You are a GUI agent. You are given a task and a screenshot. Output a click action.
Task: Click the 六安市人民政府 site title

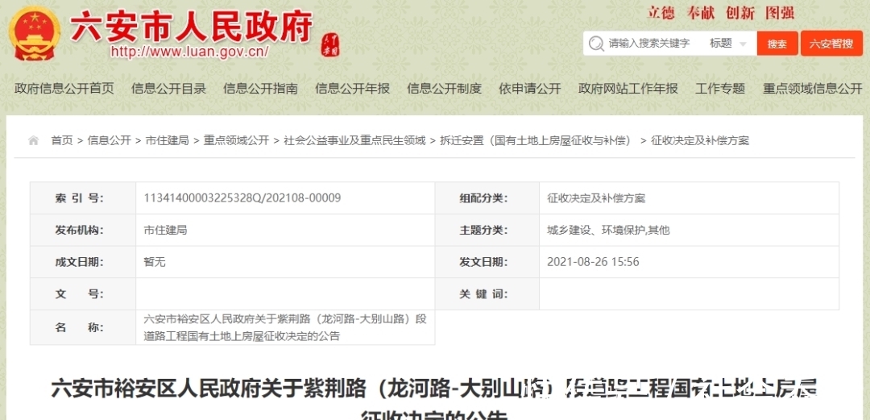point(192,26)
